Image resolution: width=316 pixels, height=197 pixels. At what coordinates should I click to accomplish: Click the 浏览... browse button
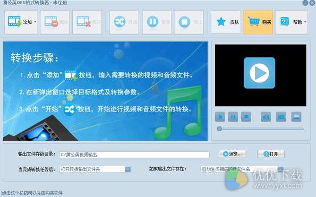(x=233, y=154)
